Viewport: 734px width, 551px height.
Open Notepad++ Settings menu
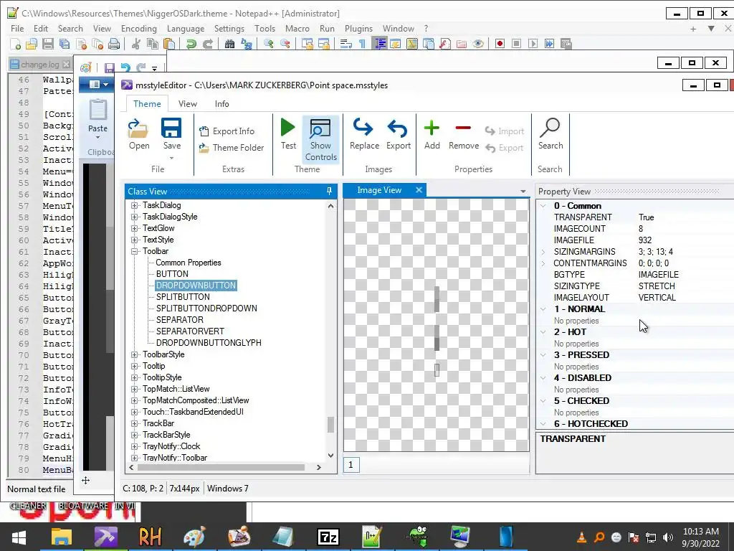coord(229,29)
